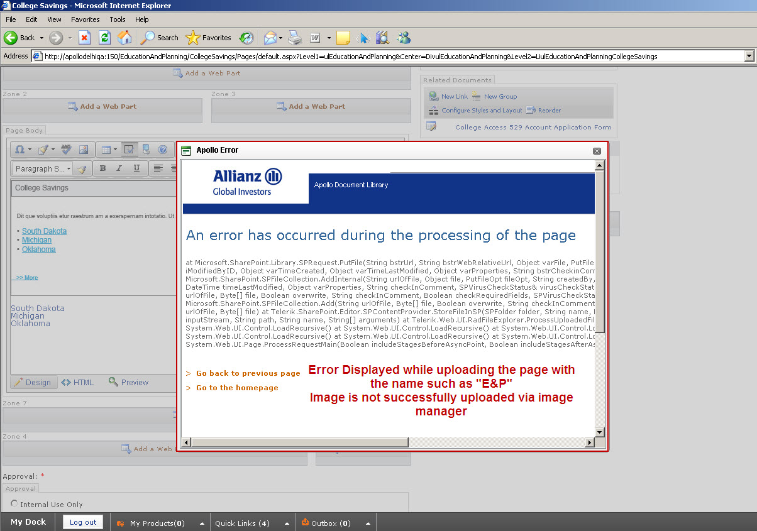Click the error dialog vertical scrollbar thumb
The width and height of the screenshot is (757, 531).
(x=600, y=251)
